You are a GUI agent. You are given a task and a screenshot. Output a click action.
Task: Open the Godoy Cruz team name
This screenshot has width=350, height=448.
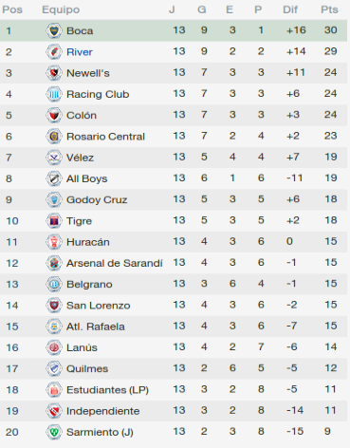point(97,200)
